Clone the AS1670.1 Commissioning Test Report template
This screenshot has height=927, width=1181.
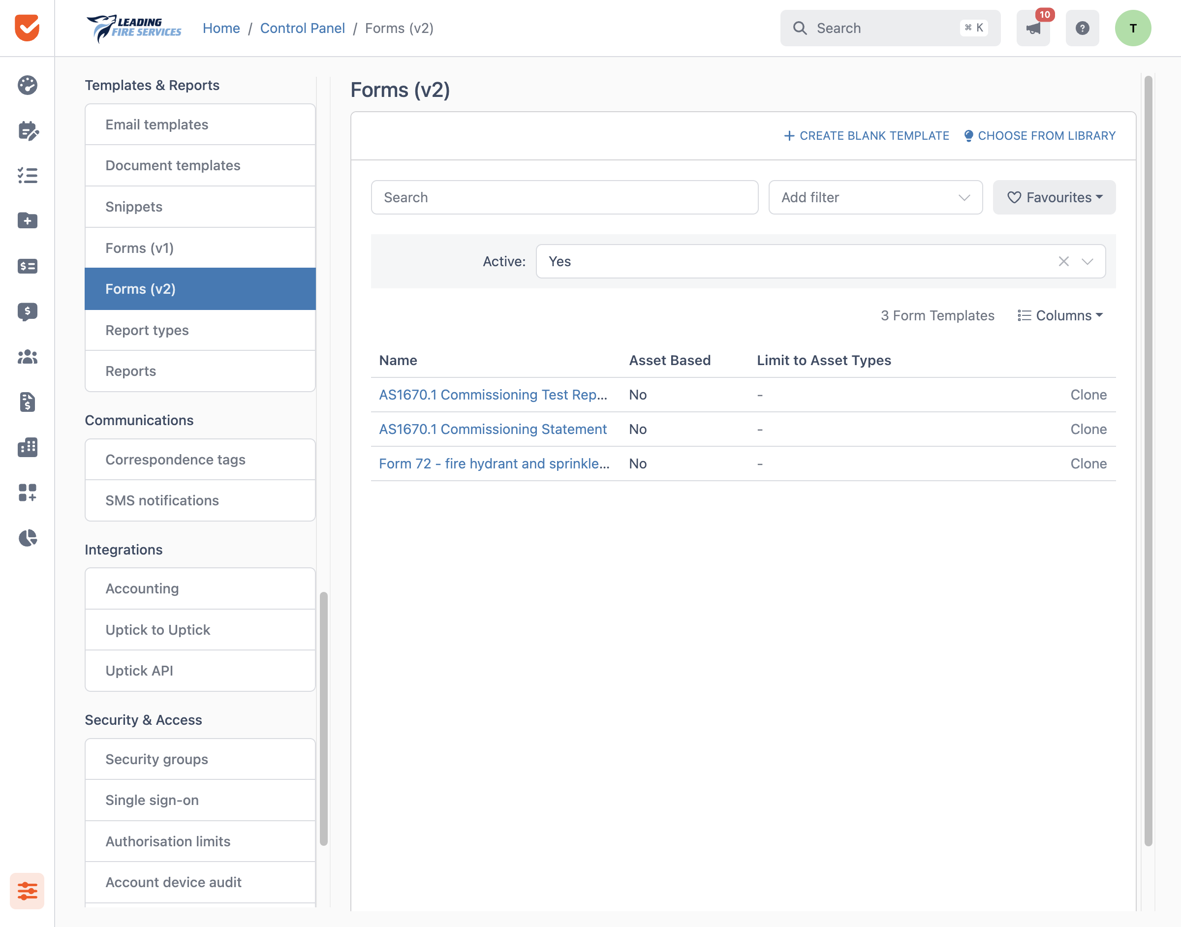tap(1088, 395)
